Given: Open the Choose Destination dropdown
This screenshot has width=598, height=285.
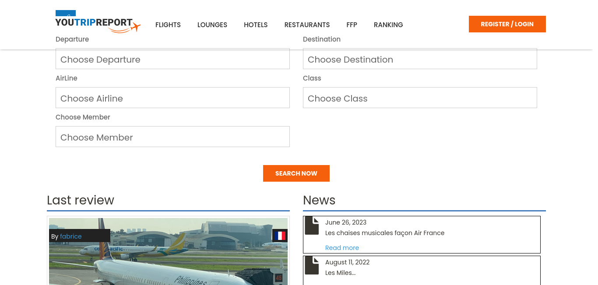Looking at the screenshot, I should 420,59.
